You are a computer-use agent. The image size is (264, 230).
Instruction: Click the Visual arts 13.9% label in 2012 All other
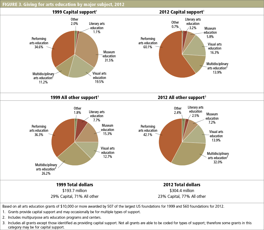pos(216,136)
